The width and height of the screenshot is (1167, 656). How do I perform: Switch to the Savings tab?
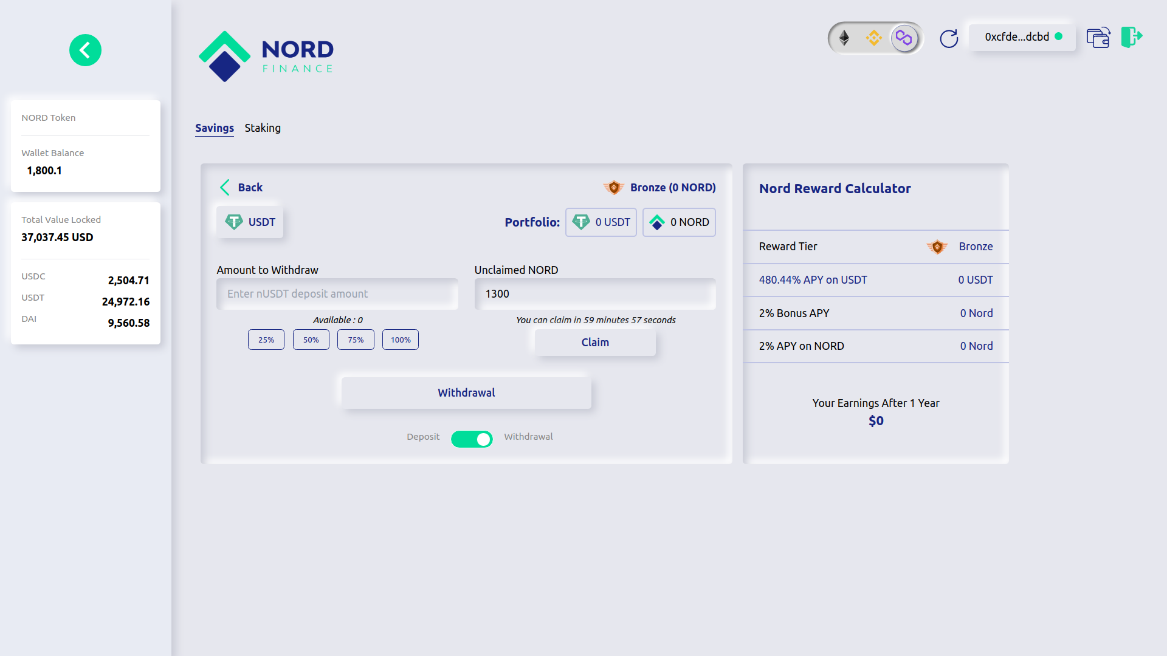pos(215,128)
